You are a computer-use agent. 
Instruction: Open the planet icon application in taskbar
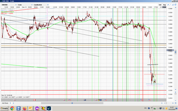pyautogui.click(x=43, y=108)
